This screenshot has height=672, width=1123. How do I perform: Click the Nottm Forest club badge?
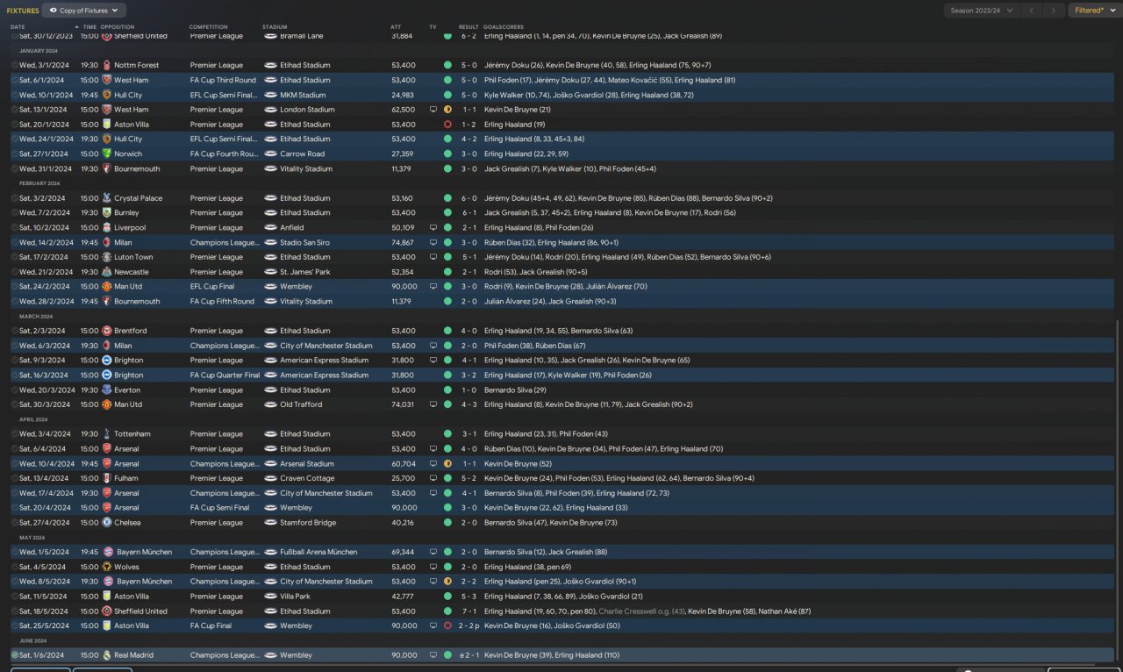[x=106, y=65]
